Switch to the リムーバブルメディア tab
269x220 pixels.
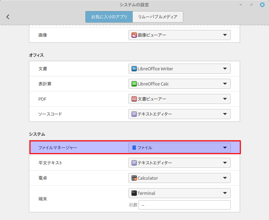pyautogui.click(x=158, y=17)
